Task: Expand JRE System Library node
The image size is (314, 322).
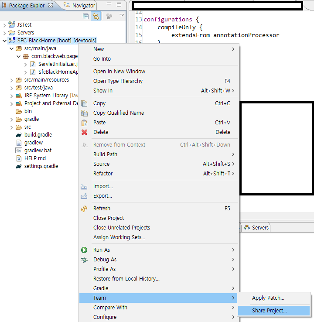Action: (12, 96)
